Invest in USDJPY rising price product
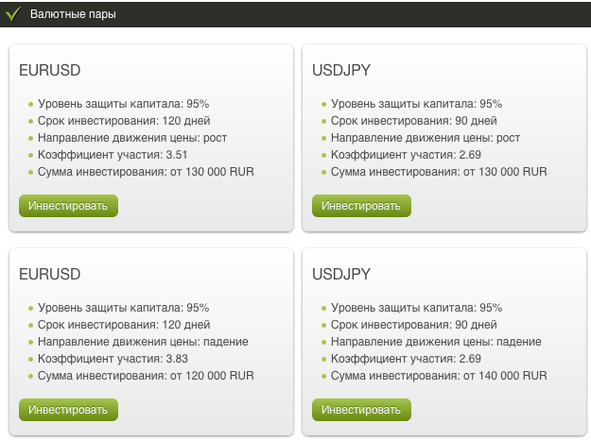Image resolution: width=591 pixels, height=440 pixels. tap(361, 206)
